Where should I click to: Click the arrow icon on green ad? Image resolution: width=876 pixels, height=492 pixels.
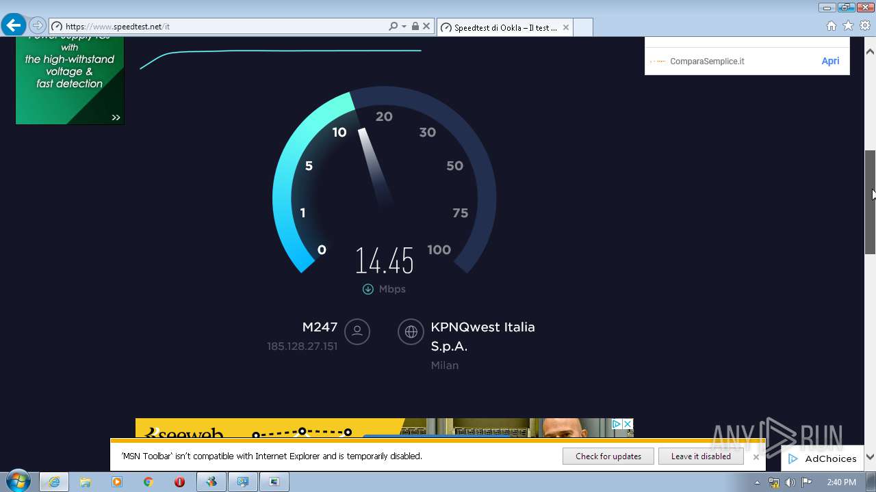pyautogui.click(x=116, y=118)
